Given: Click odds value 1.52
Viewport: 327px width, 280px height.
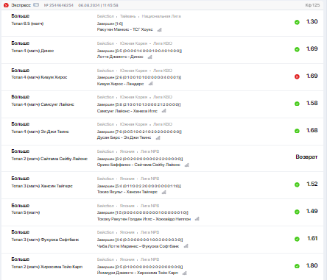Looking at the screenshot, I should (x=312, y=184).
